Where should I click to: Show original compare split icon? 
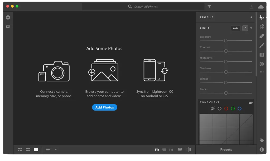189,149
